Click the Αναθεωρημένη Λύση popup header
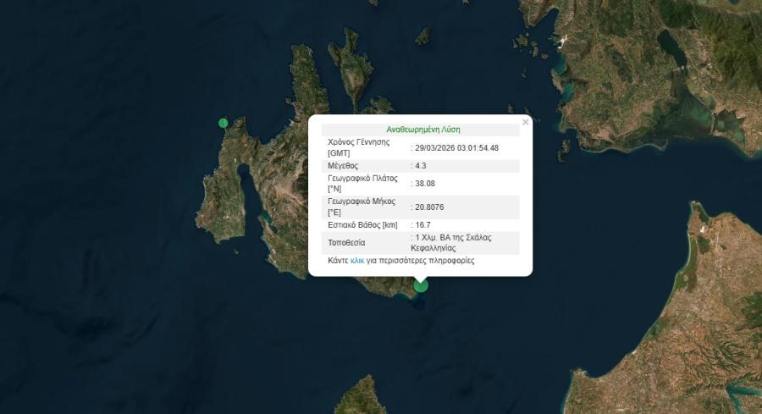 tap(422, 130)
